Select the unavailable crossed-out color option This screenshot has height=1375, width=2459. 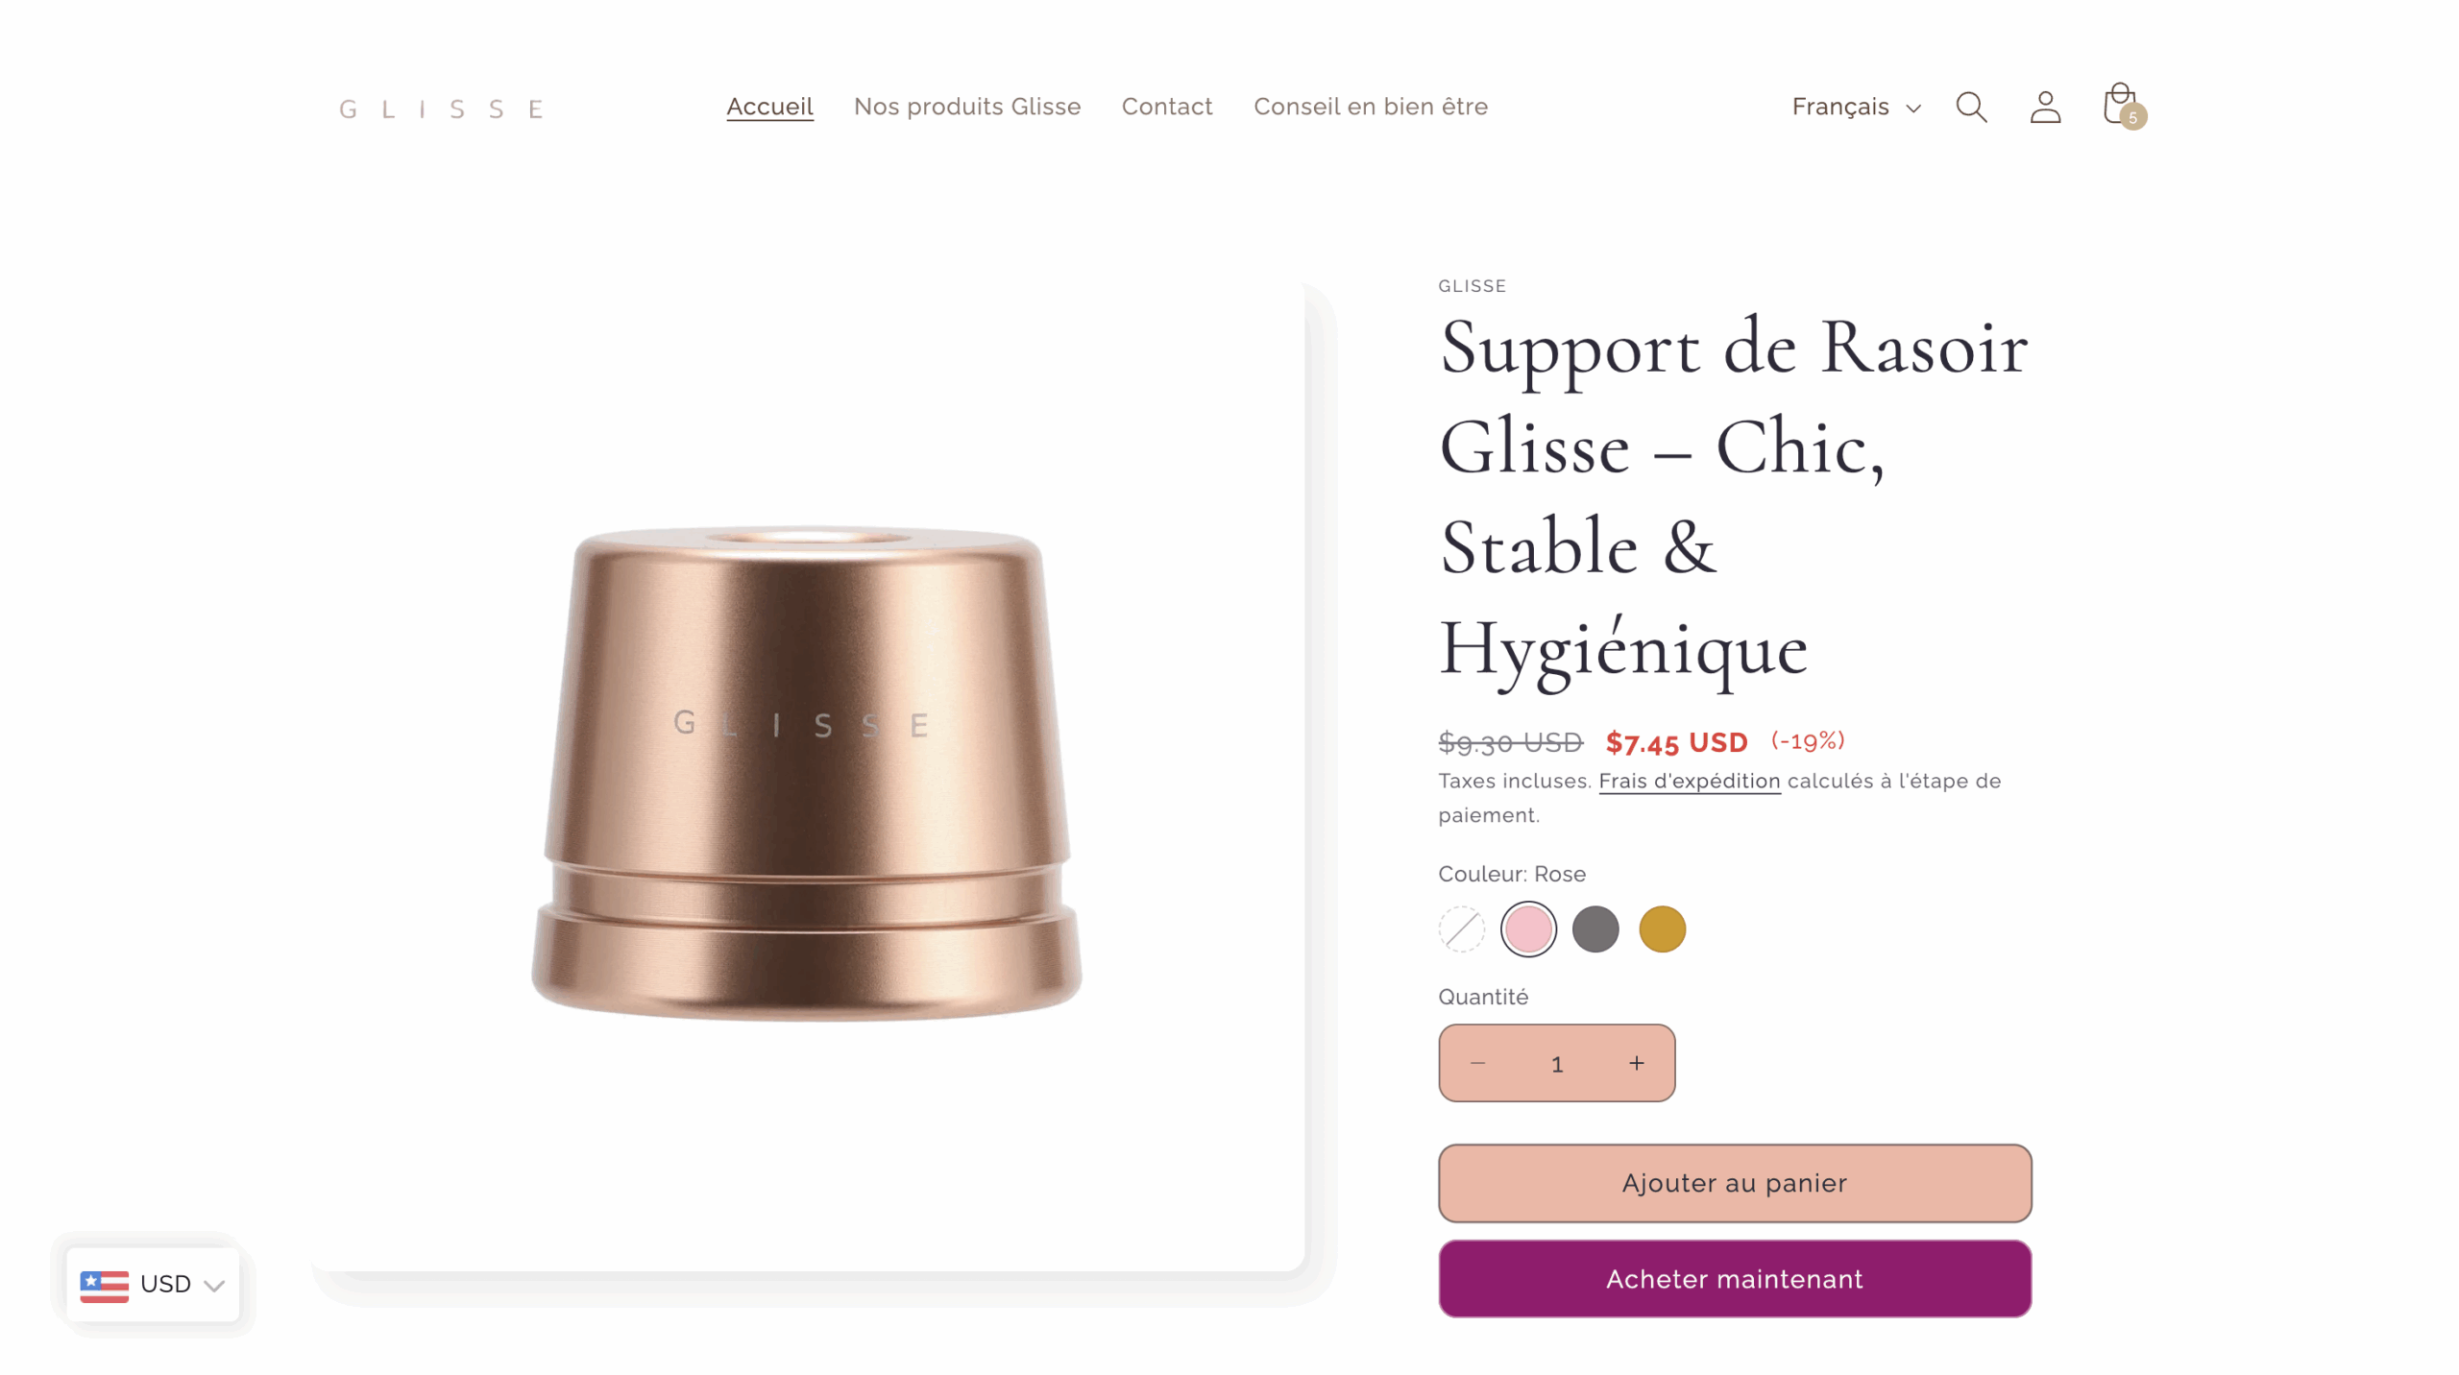(1461, 929)
